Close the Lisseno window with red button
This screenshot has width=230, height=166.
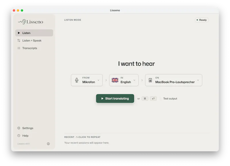click(14, 10)
